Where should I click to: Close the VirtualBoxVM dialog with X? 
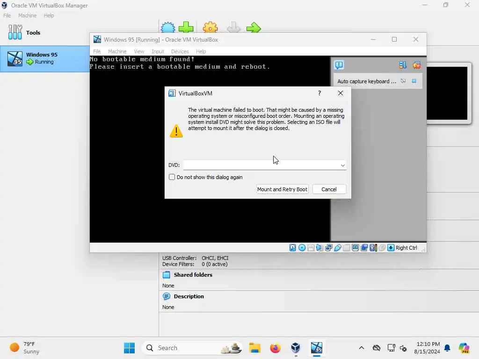point(341,93)
